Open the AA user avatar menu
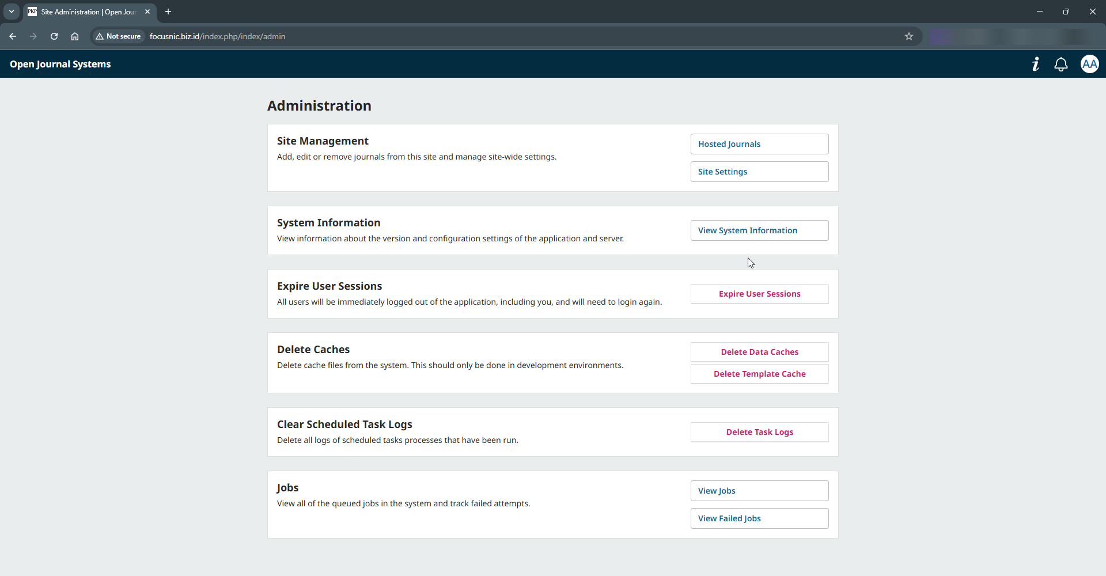The height and width of the screenshot is (576, 1106). (x=1089, y=64)
